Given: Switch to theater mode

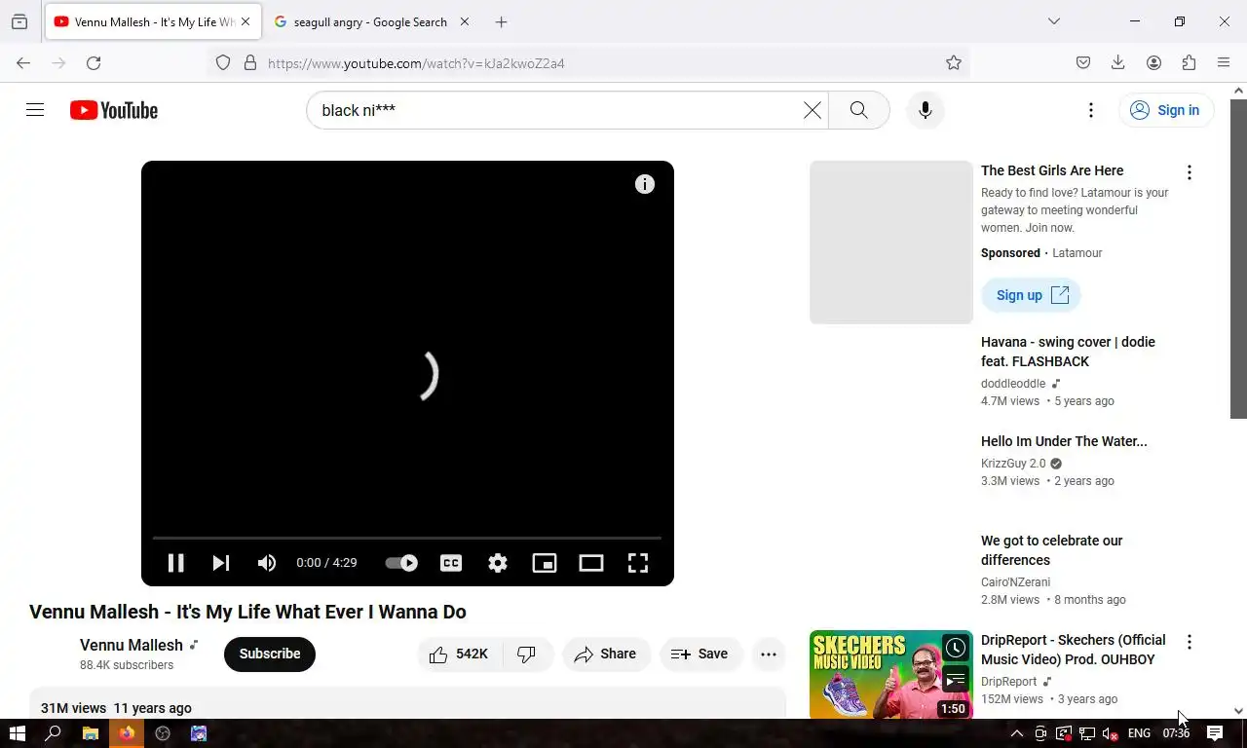Looking at the screenshot, I should tap(591, 563).
